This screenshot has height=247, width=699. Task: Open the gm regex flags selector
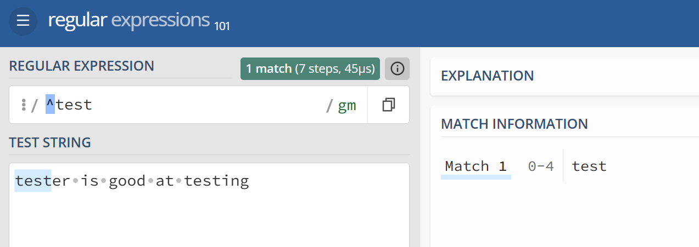pyautogui.click(x=346, y=105)
